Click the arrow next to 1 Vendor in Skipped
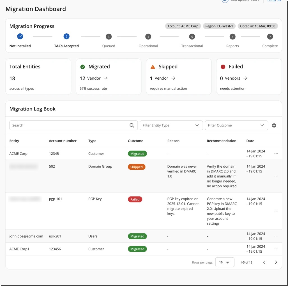Screen dimensions: 288x286 (173, 78)
